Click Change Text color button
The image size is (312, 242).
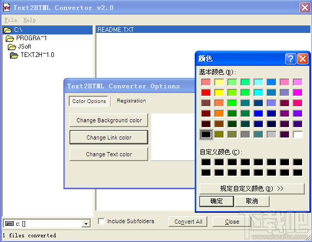[x=109, y=154]
